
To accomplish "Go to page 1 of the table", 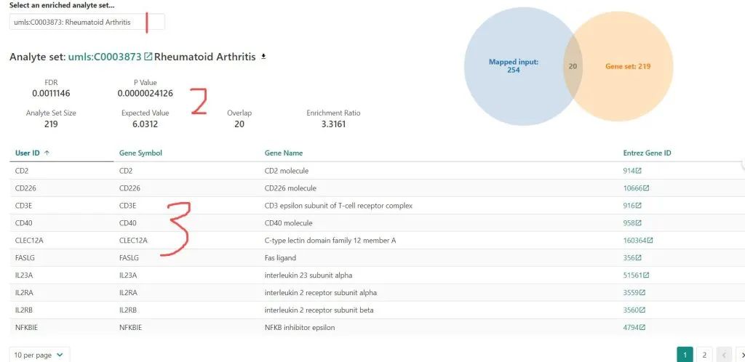I will (685, 355).
